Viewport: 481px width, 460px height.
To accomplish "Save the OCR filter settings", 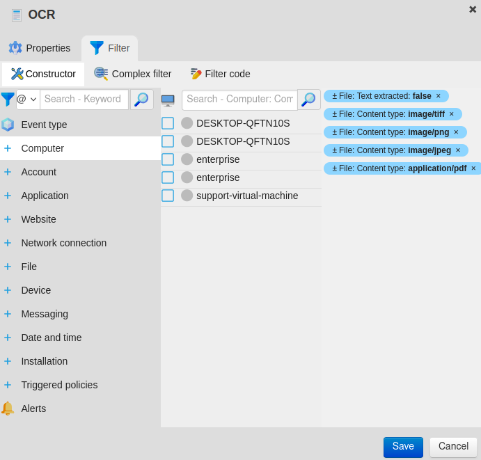I will point(403,447).
